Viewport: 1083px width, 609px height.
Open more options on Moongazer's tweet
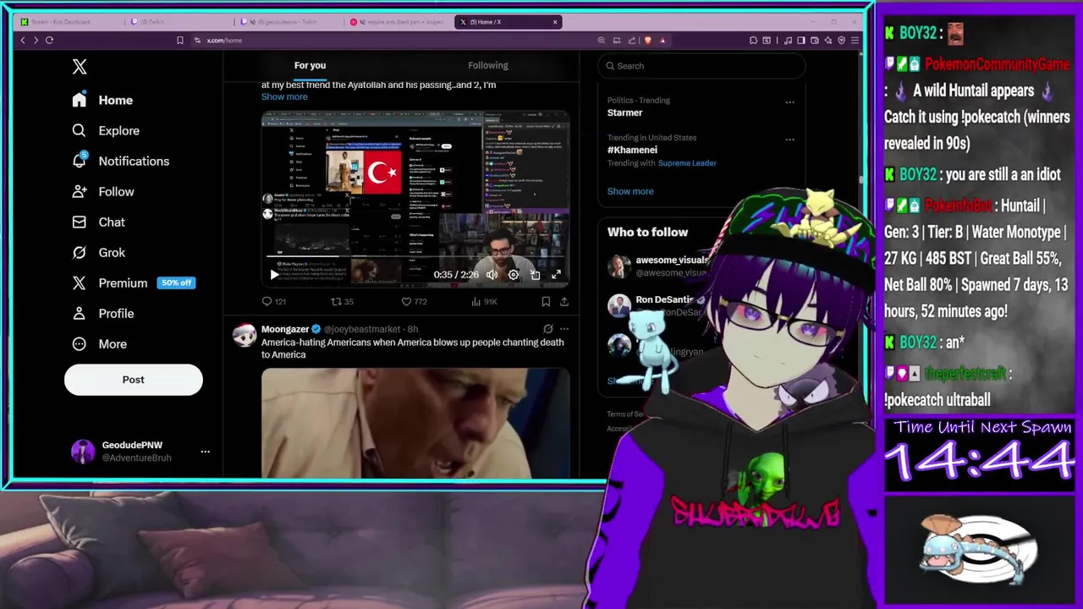point(564,329)
